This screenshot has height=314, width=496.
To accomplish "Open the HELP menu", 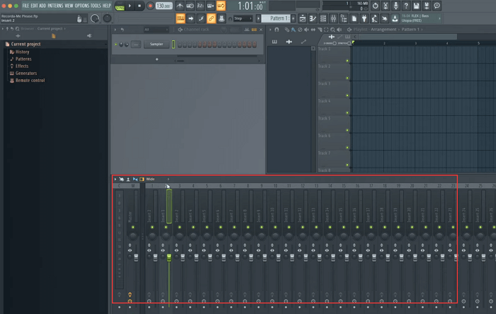I will (106, 6).
